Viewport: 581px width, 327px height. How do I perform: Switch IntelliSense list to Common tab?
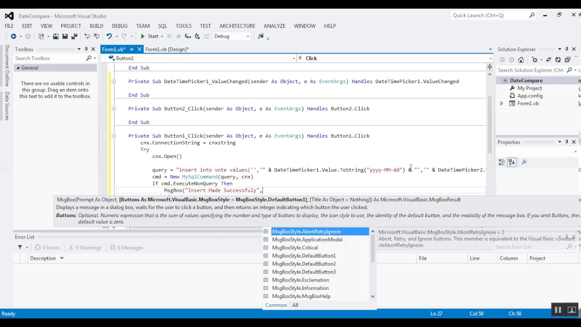[276, 305]
